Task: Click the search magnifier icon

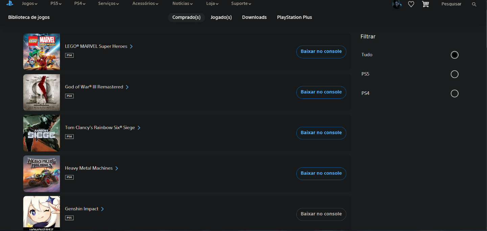Action: pos(474,4)
